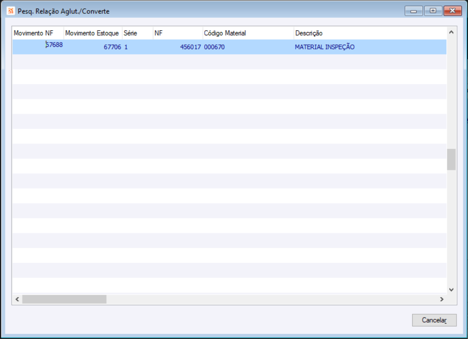
Task: Click the horizontal scrollbar thumb
Action: pyautogui.click(x=65, y=299)
